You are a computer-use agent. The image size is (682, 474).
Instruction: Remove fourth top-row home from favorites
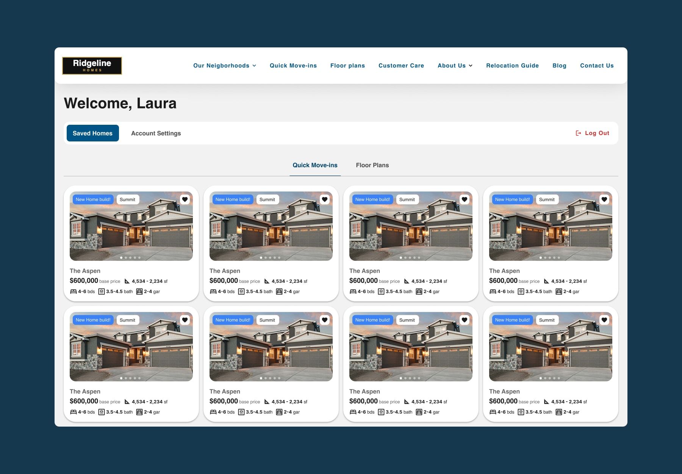[x=604, y=199]
